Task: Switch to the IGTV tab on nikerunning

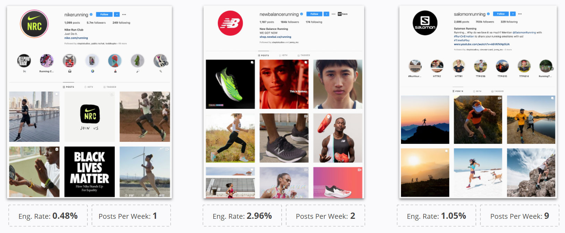Action: 89,87
